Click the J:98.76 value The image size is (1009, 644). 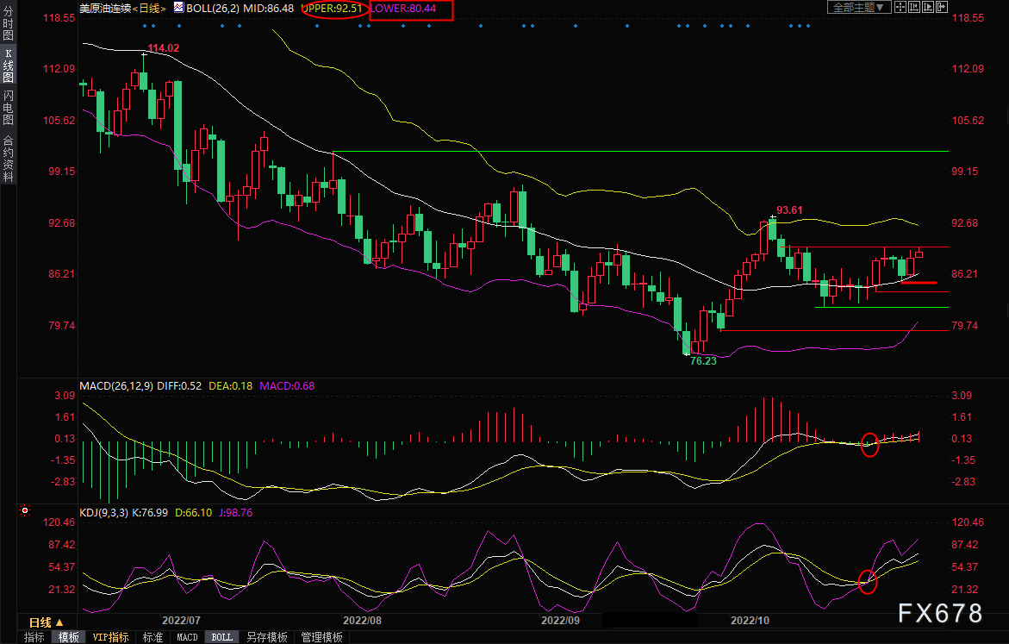point(236,513)
